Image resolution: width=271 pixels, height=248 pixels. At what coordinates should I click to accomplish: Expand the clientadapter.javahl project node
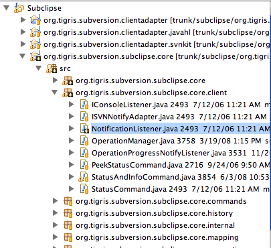click(23, 32)
